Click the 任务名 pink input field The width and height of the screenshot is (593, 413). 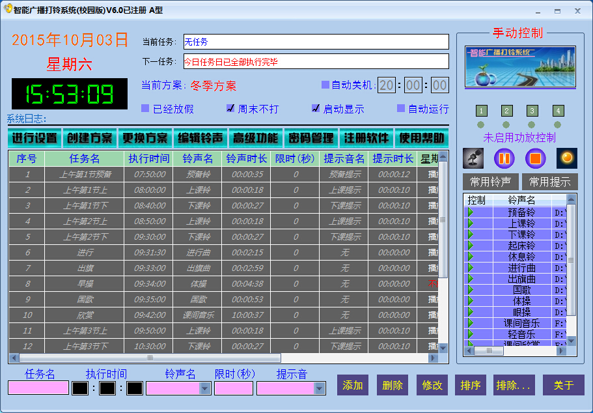pyautogui.click(x=38, y=388)
